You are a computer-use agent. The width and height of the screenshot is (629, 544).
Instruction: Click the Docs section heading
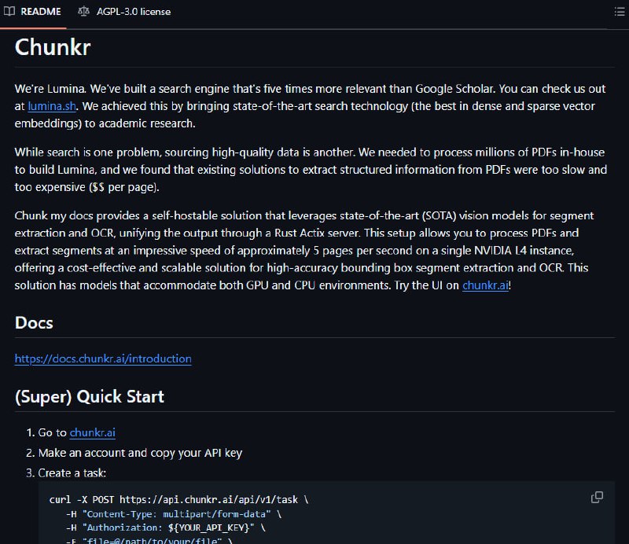coord(34,323)
